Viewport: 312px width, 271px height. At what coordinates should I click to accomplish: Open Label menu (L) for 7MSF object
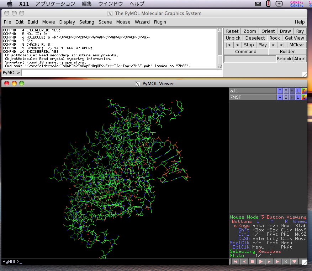298,97
